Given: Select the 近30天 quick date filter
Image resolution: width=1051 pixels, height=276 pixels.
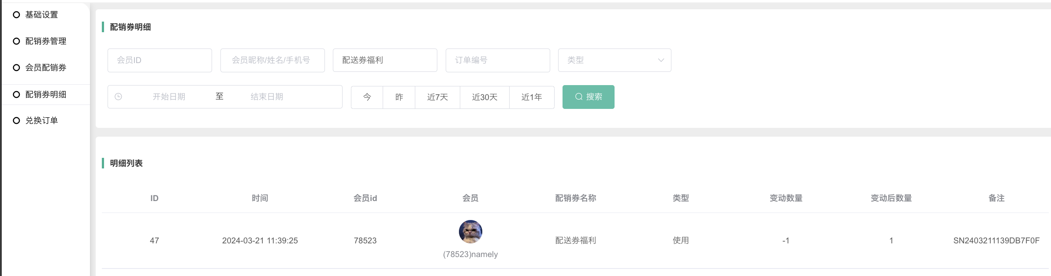Looking at the screenshot, I should click(485, 97).
